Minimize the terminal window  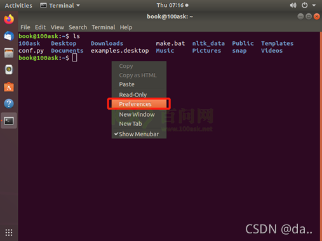click(x=300, y=16)
